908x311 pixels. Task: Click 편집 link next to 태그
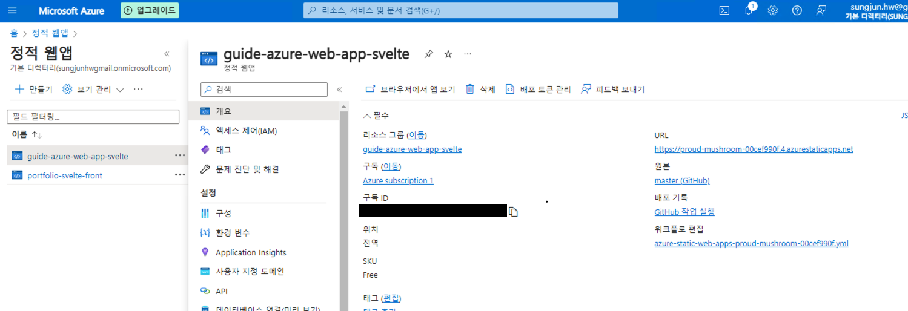391,298
